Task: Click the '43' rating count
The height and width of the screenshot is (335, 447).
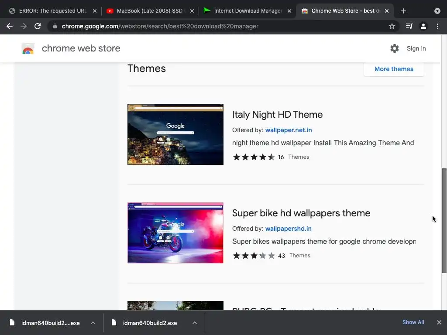Action: point(282,256)
